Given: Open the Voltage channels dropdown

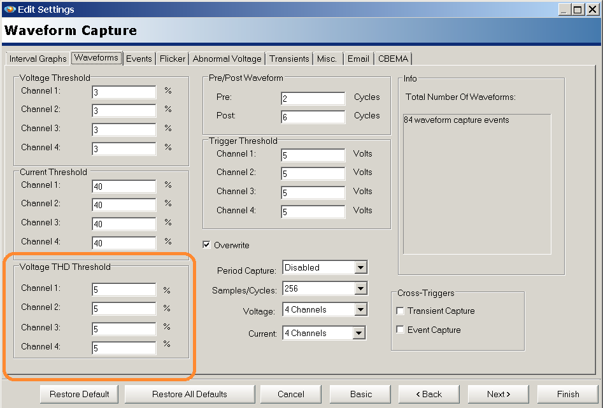Looking at the screenshot, I should pos(361,310).
